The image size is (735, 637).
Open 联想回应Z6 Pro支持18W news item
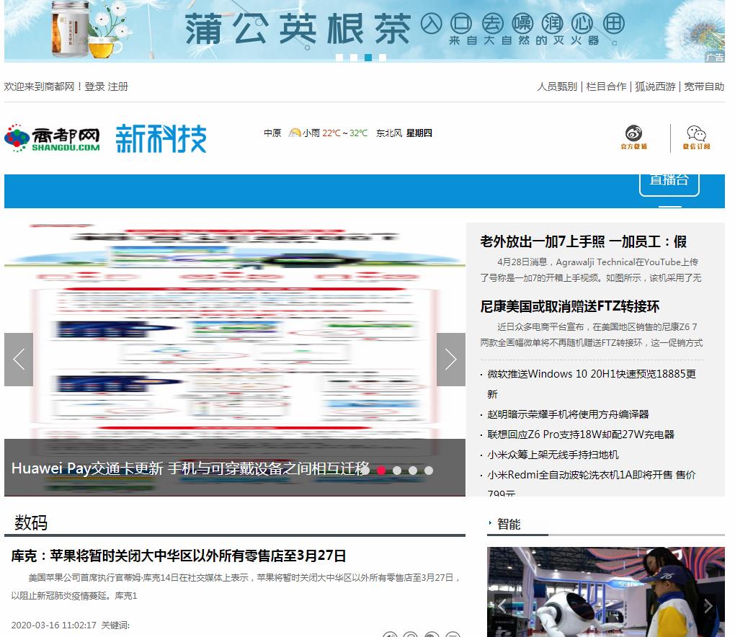[580, 435]
